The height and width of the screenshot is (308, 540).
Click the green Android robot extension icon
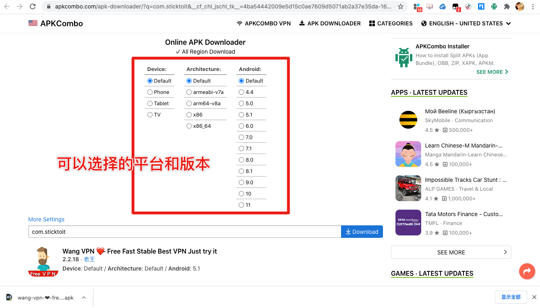pyautogui.click(x=494, y=6)
